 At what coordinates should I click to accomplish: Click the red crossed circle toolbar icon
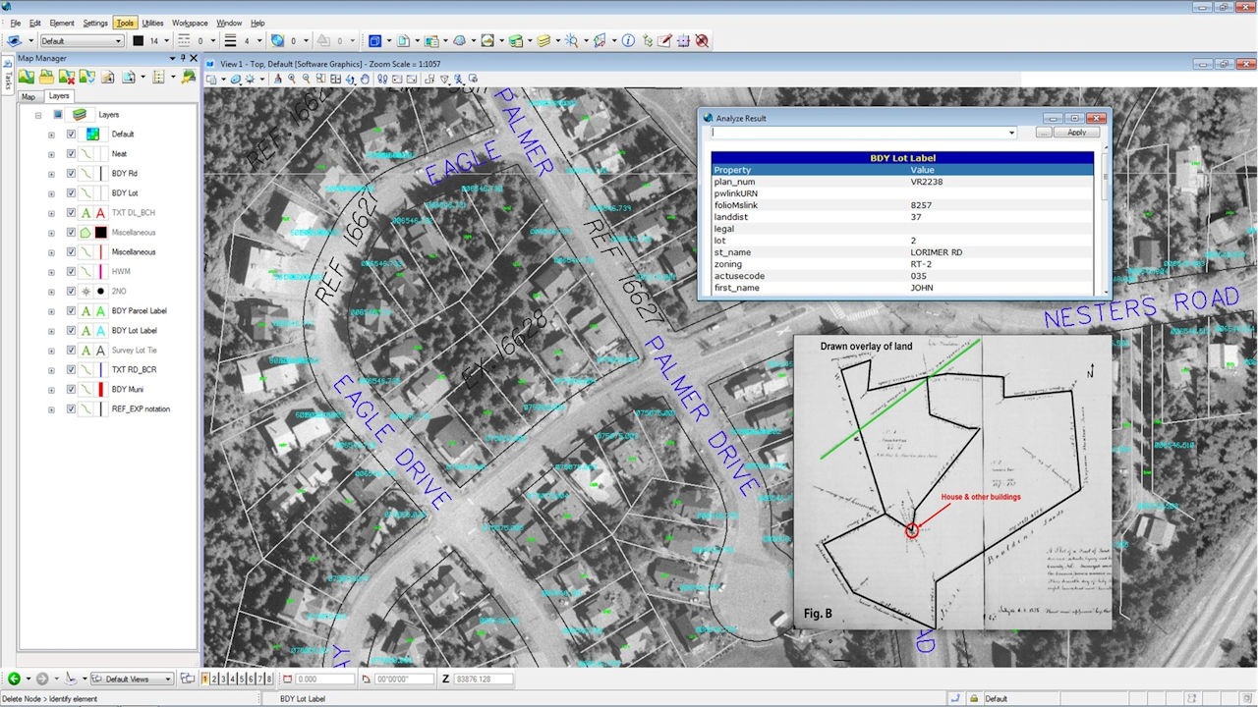tap(702, 41)
